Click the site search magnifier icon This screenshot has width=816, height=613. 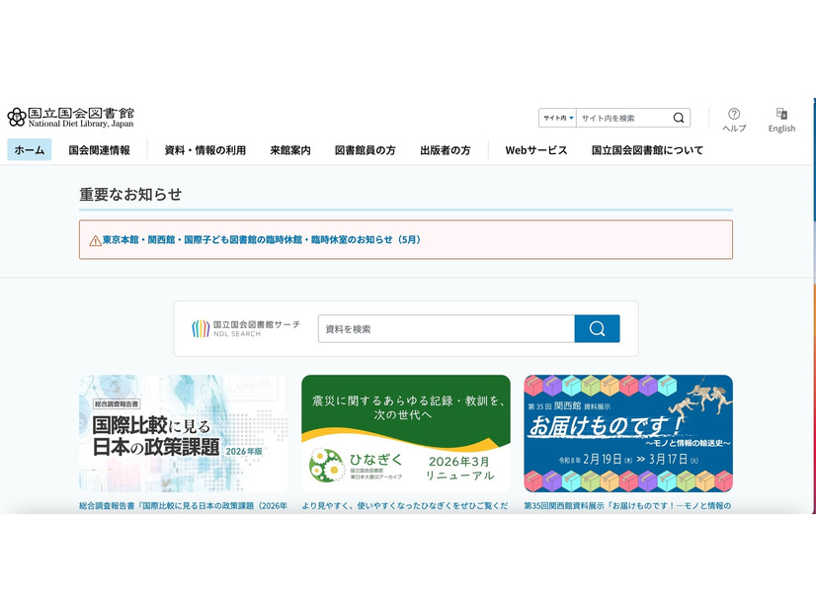pyautogui.click(x=679, y=118)
